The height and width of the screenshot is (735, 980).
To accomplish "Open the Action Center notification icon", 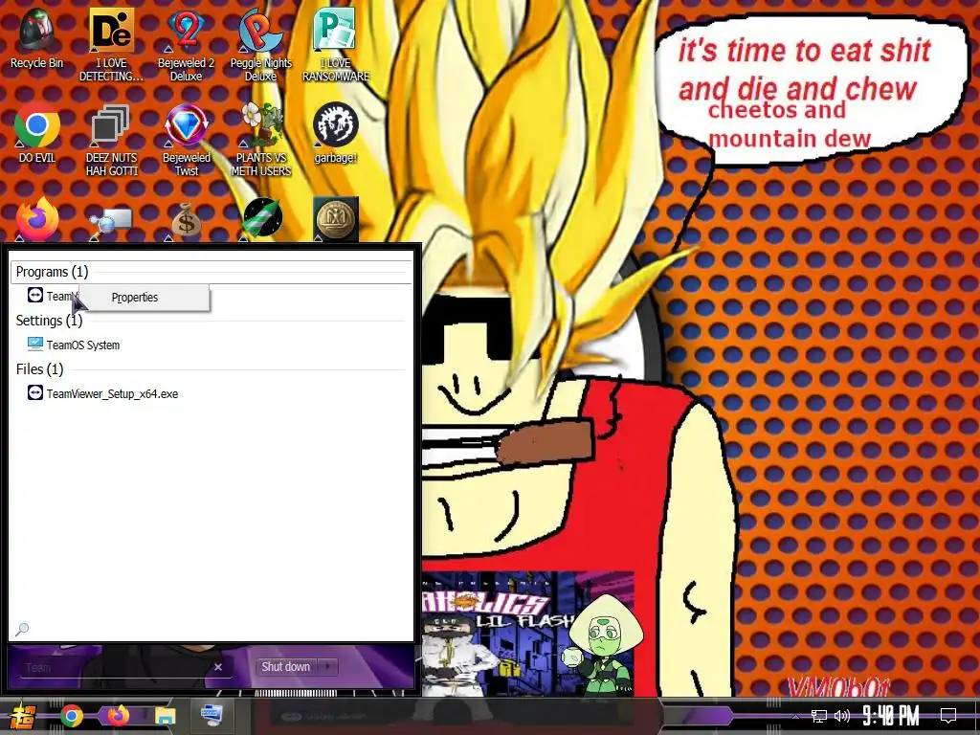I will pyautogui.click(x=948, y=715).
